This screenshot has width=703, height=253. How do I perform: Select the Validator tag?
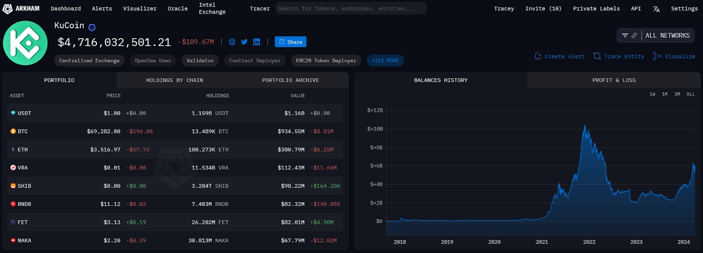click(x=200, y=61)
